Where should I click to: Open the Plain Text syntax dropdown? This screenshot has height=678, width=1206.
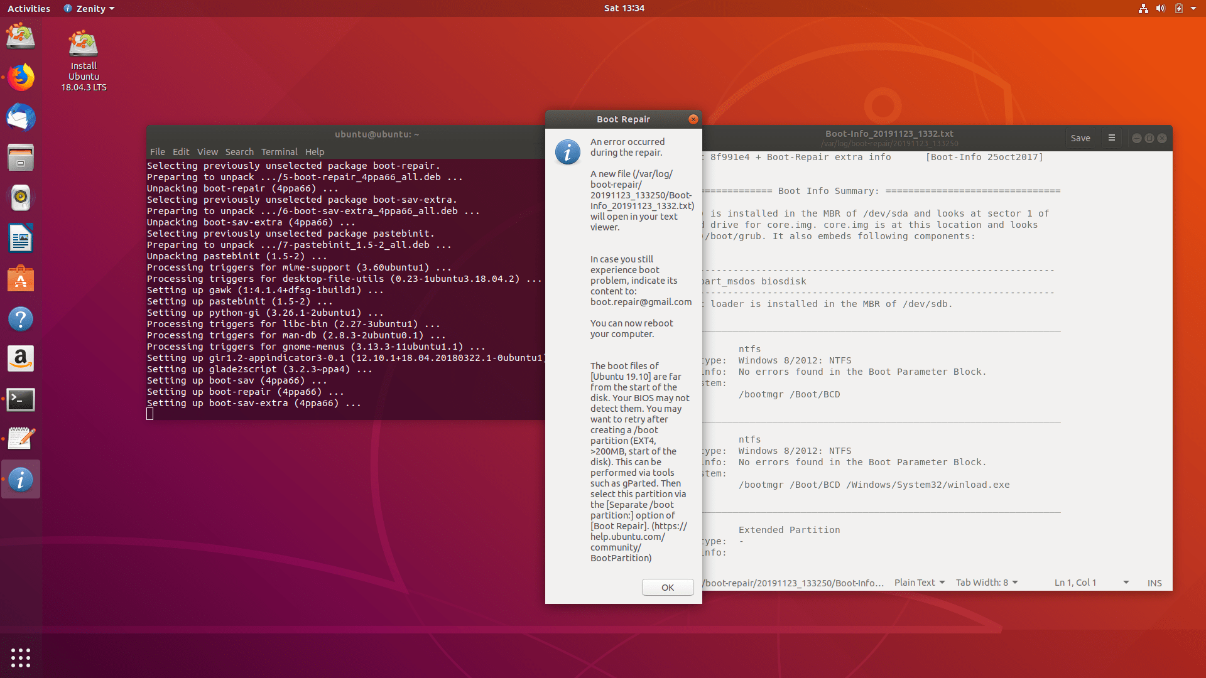[918, 583]
